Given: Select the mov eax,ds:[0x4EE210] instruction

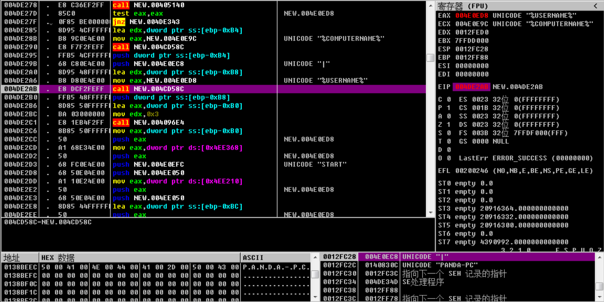Looking at the screenshot, I should (x=213, y=181).
